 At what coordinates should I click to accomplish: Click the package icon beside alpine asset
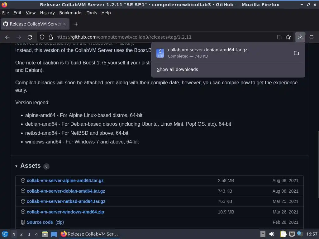pyautogui.click(x=23, y=180)
